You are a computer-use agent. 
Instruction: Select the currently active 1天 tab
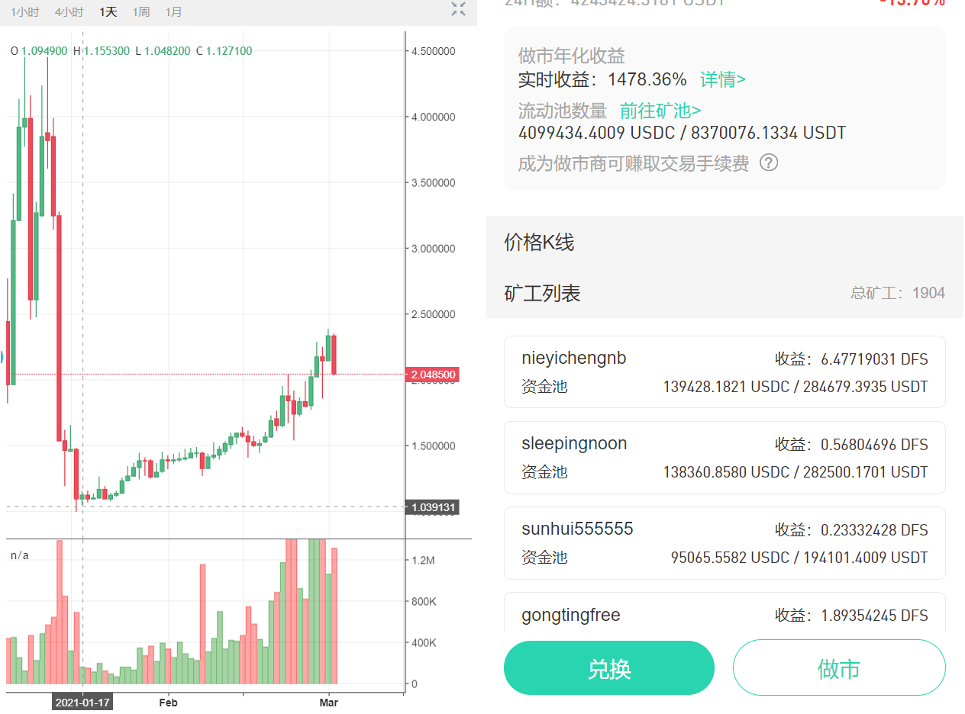pos(108,11)
